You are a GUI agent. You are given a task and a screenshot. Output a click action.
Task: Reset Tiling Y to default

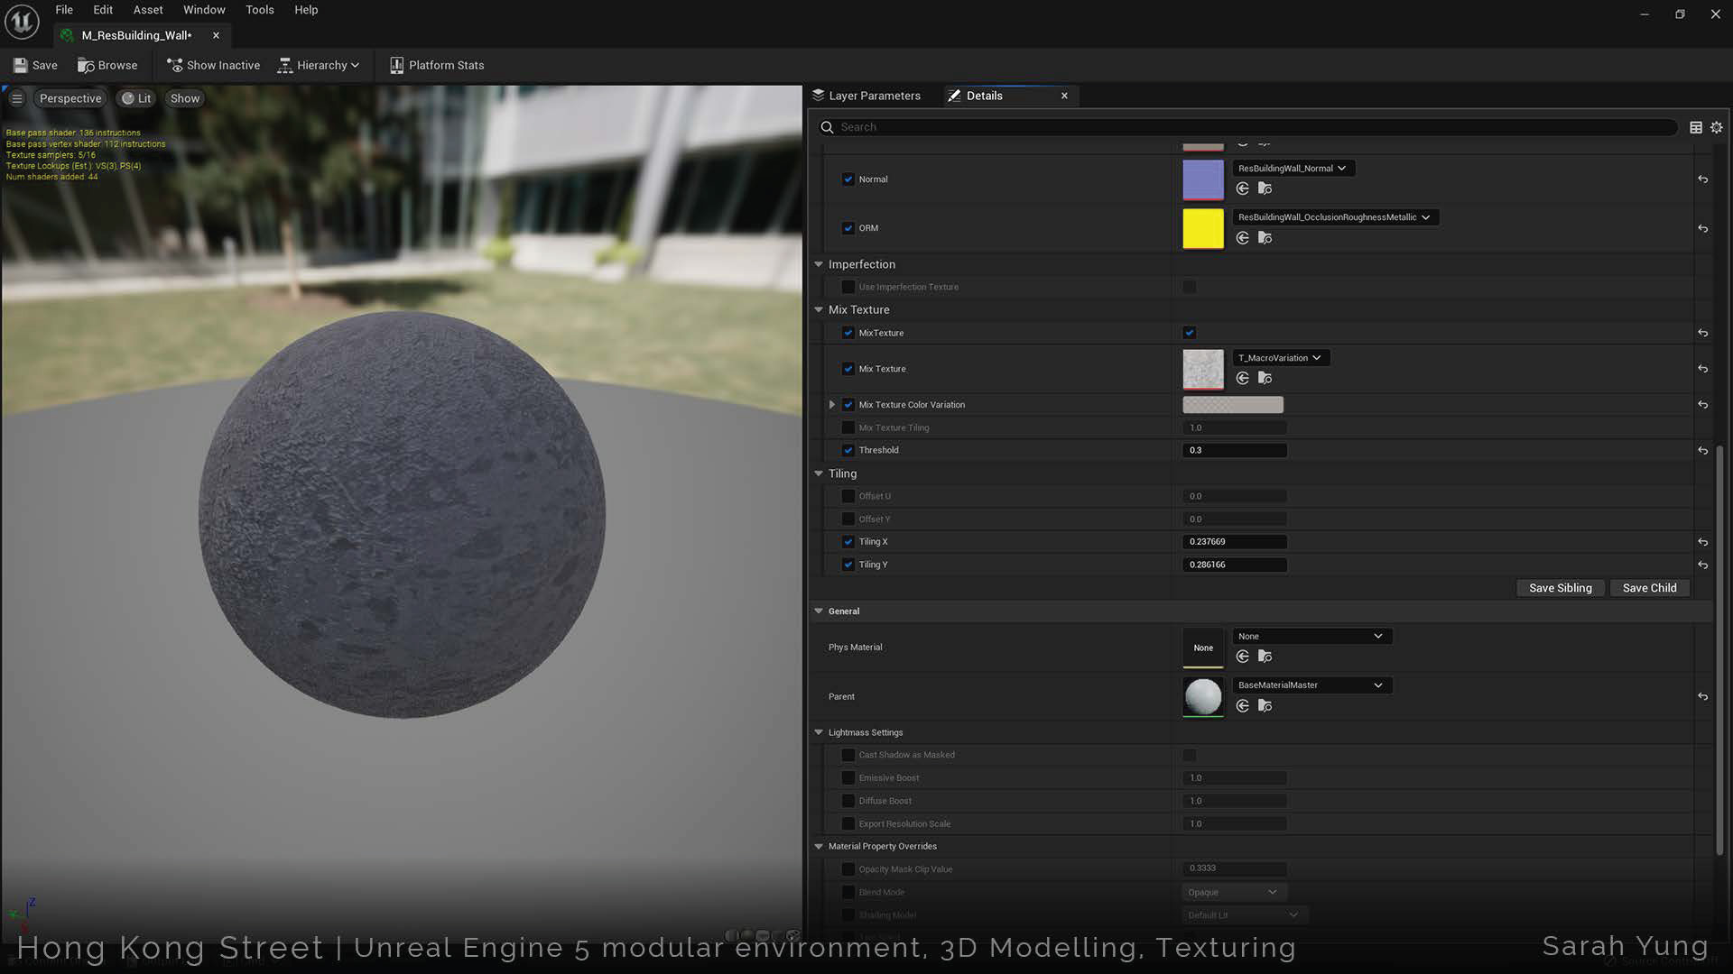click(x=1702, y=565)
